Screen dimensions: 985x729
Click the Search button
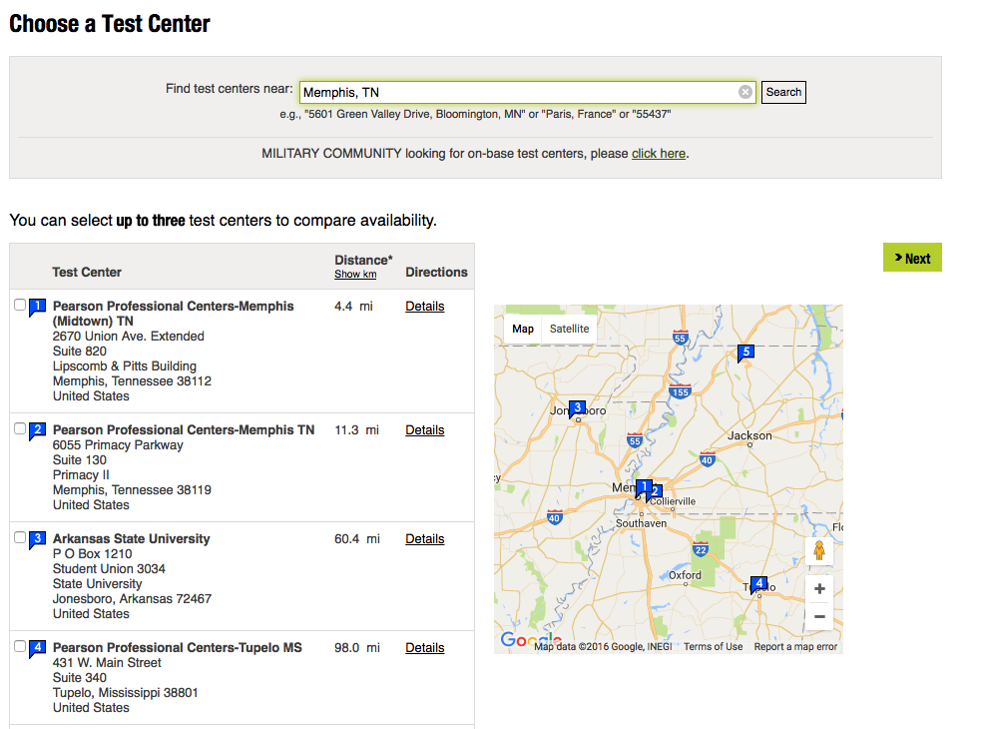coord(782,91)
